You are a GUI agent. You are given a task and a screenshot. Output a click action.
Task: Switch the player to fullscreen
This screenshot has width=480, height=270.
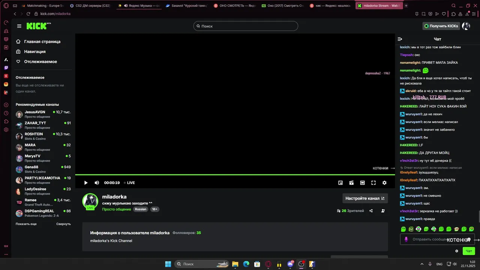coord(373,183)
